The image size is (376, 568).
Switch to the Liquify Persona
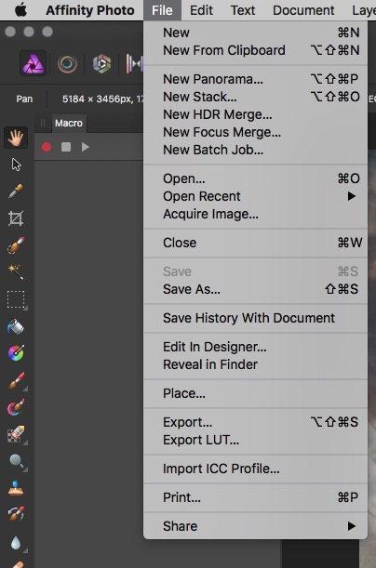tap(67, 64)
